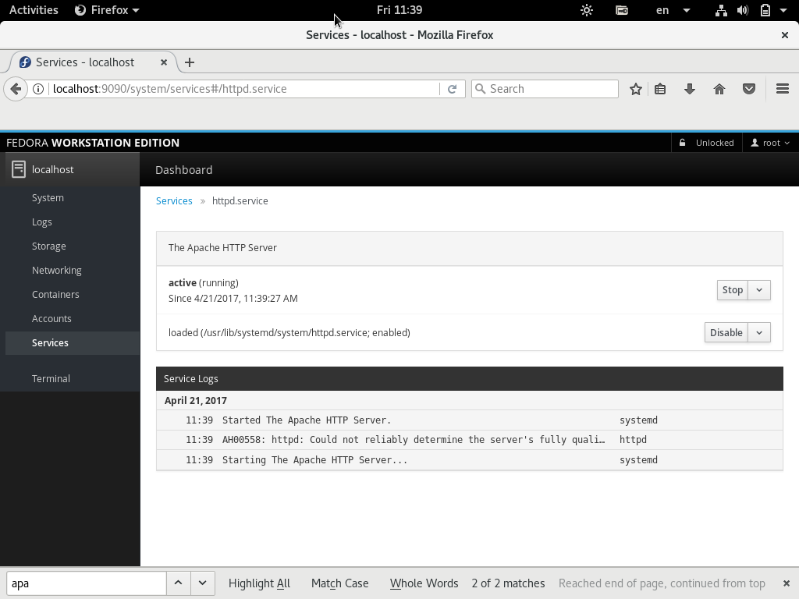The image size is (799, 599).
Task: Reload the page with the refresh icon
Action: (452, 89)
